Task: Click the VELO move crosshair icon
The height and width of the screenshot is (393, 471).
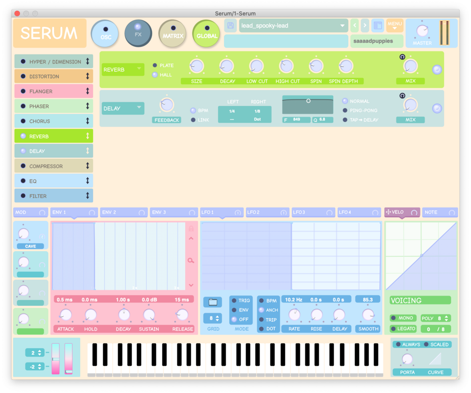Action: [388, 212]
